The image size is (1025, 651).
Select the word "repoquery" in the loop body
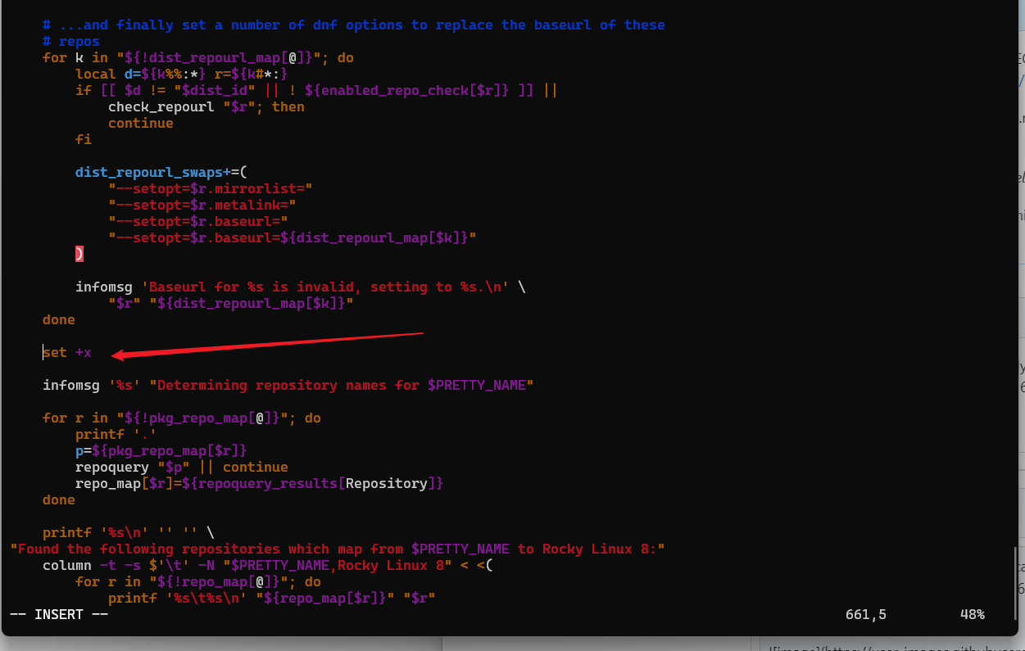point(107,467)
